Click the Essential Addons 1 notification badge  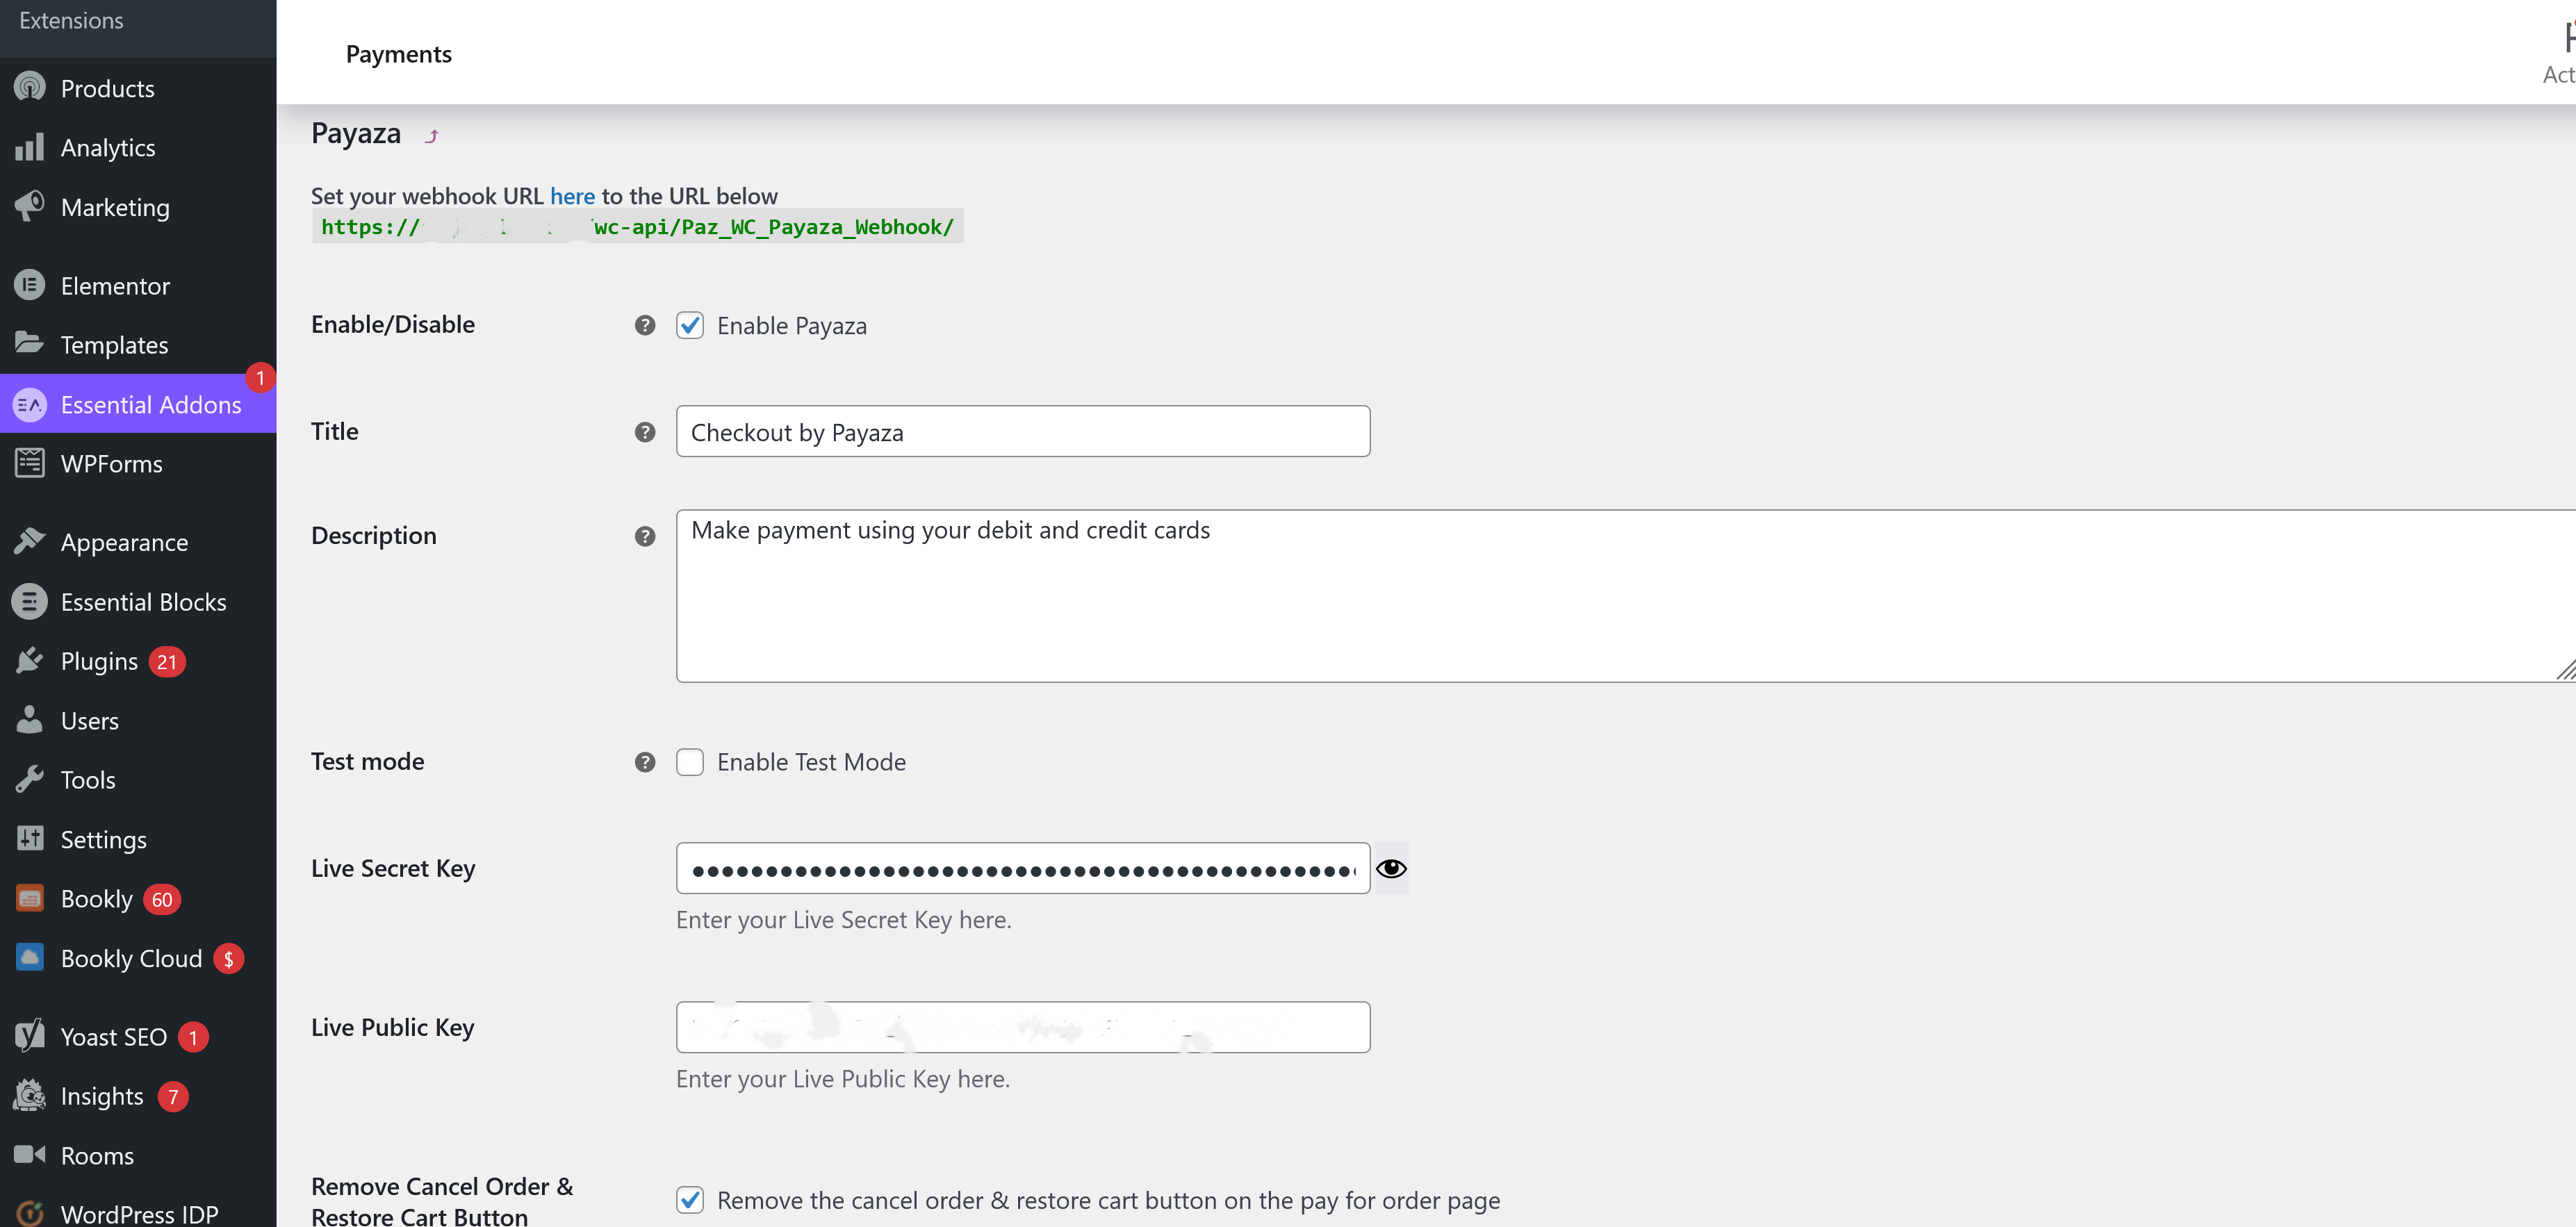click(260, 378)
